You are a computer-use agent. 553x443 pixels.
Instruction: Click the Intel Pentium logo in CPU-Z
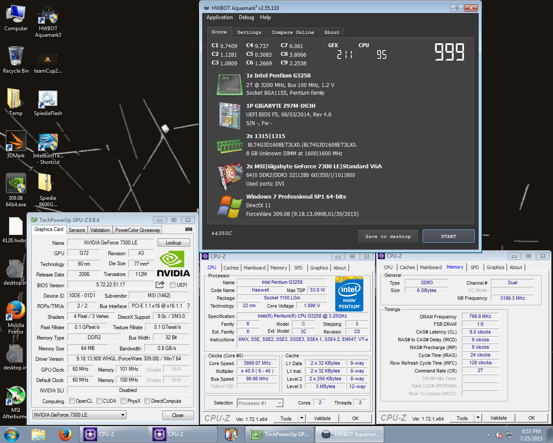349,294
